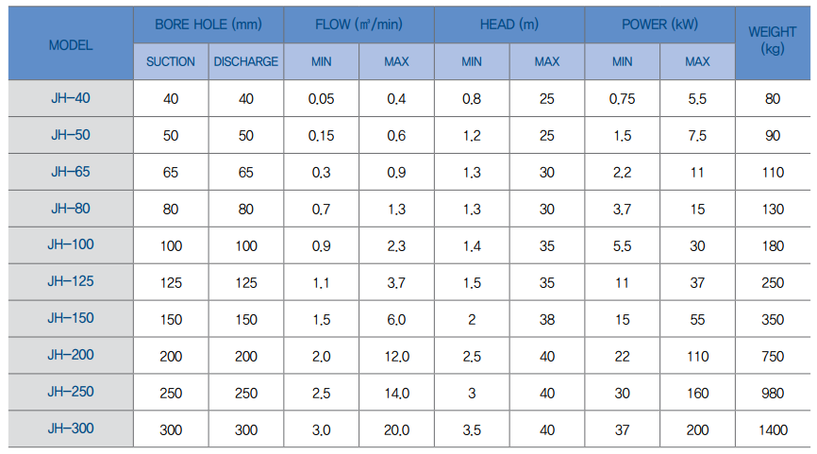Click JH-50 min flow value 0,15
This screenshot has height=454, width=817.
tap(322, 136)
